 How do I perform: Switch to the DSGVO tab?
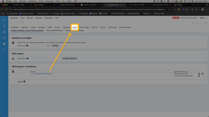tap(50, 27)
